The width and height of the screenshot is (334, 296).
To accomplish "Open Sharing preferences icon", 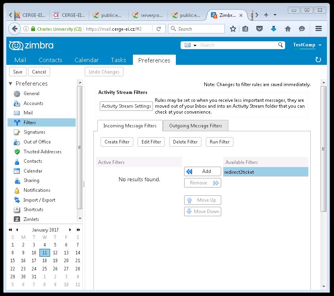I will click(x=17, y=181).
